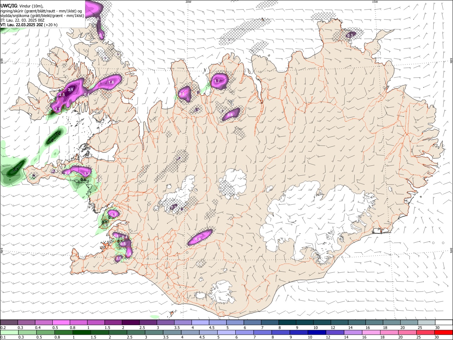The height and width of the screenshot is (340, 453).
Task: Click the 'IT: Lau. 22. 03. 2025 00Z' line
Action: click(22, 20)
